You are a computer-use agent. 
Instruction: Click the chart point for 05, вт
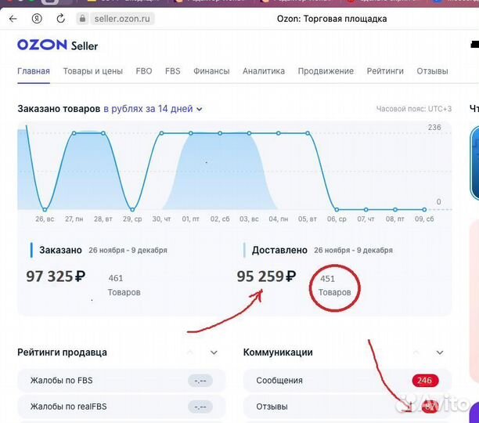coord(308,133)
